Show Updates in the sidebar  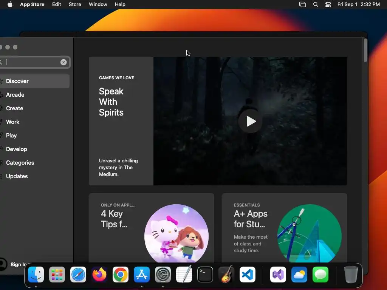point(34,176)
